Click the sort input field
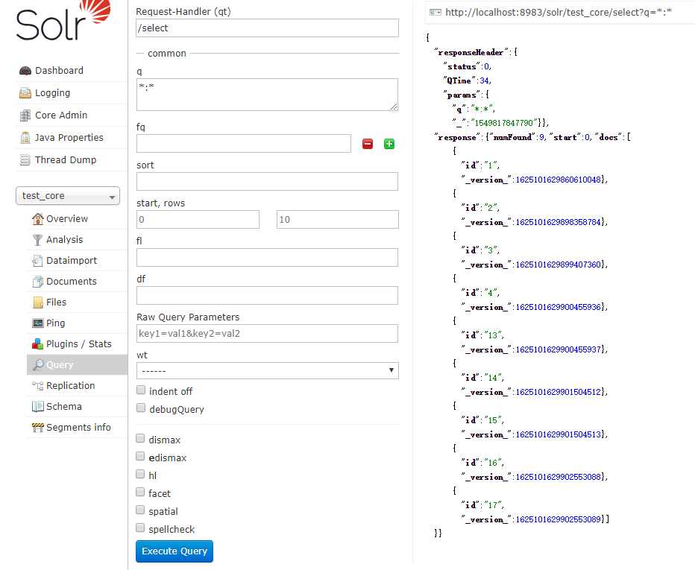This screenshot has height=570, width=695. (x=267, y=181)
